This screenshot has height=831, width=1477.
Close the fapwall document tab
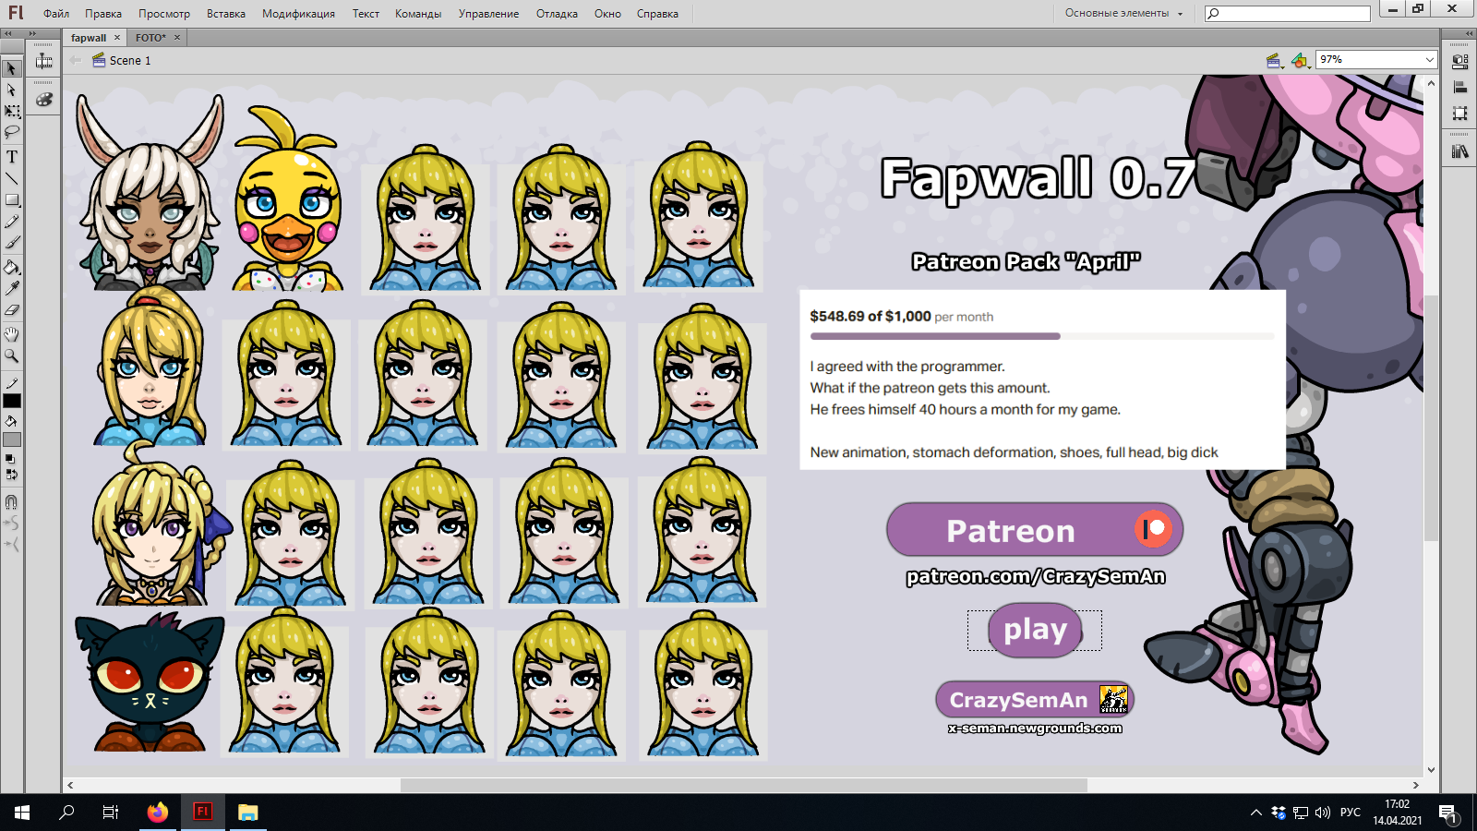[x=117, y=38]
